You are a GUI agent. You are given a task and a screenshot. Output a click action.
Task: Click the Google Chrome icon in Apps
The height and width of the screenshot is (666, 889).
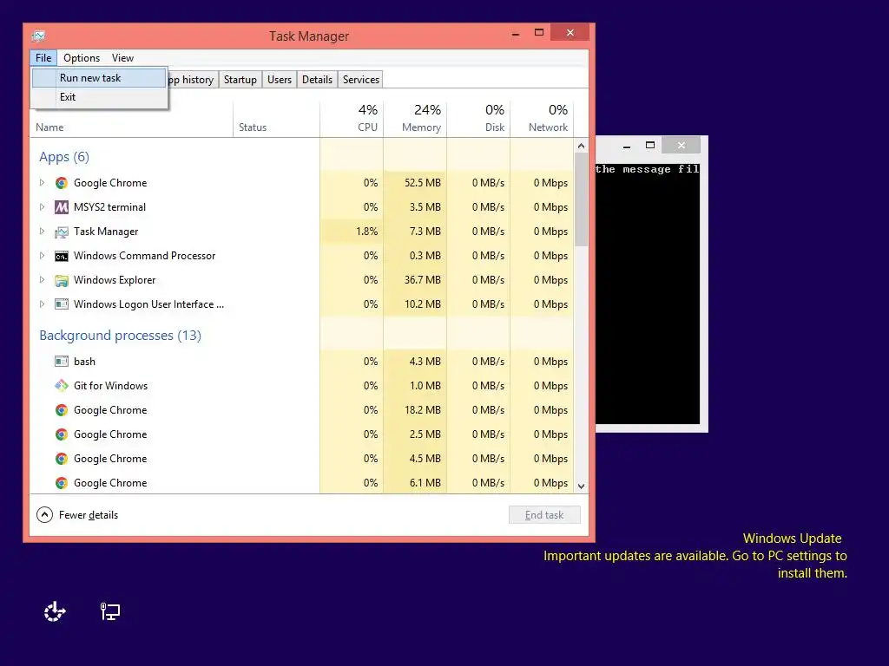pos(62,183)
